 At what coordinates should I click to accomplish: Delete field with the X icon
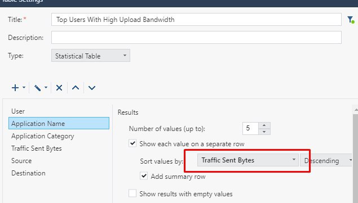tap(59, 88)
